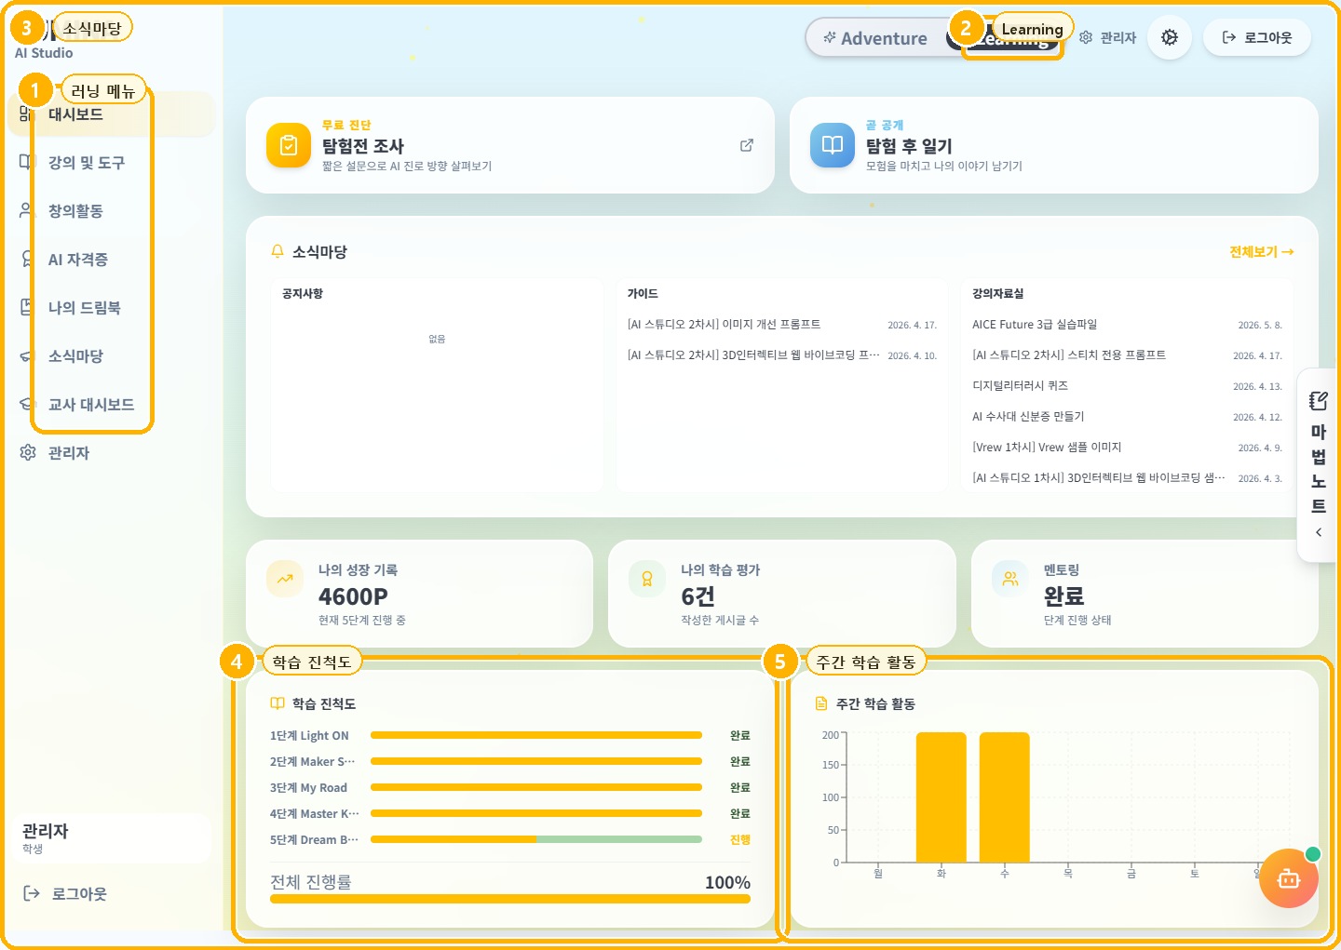The image size is (1341, 950).
Task: Click the 전체 진행률 progress bar
Action: 510,899
